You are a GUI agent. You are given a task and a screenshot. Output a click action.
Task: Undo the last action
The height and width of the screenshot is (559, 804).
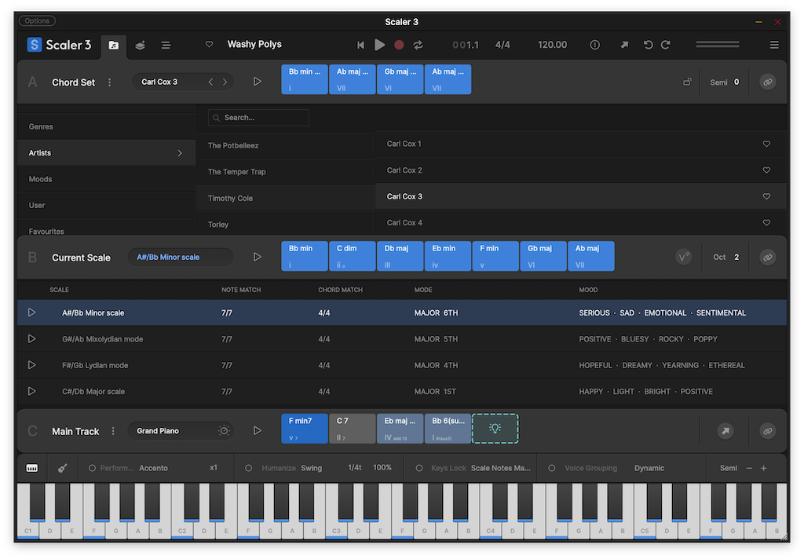[x=648, y=45]
